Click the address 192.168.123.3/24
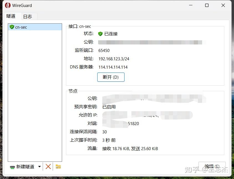 (114, 59)
